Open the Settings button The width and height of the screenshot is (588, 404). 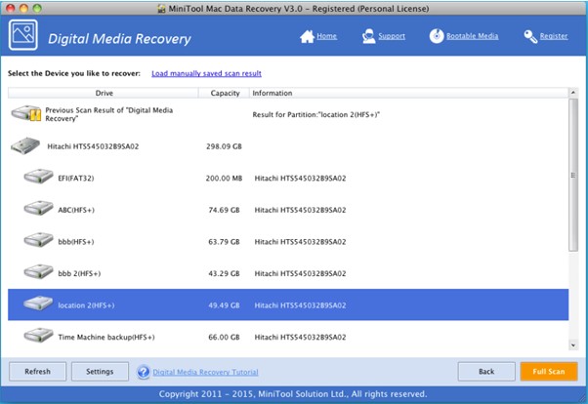(x=100, y=372)
